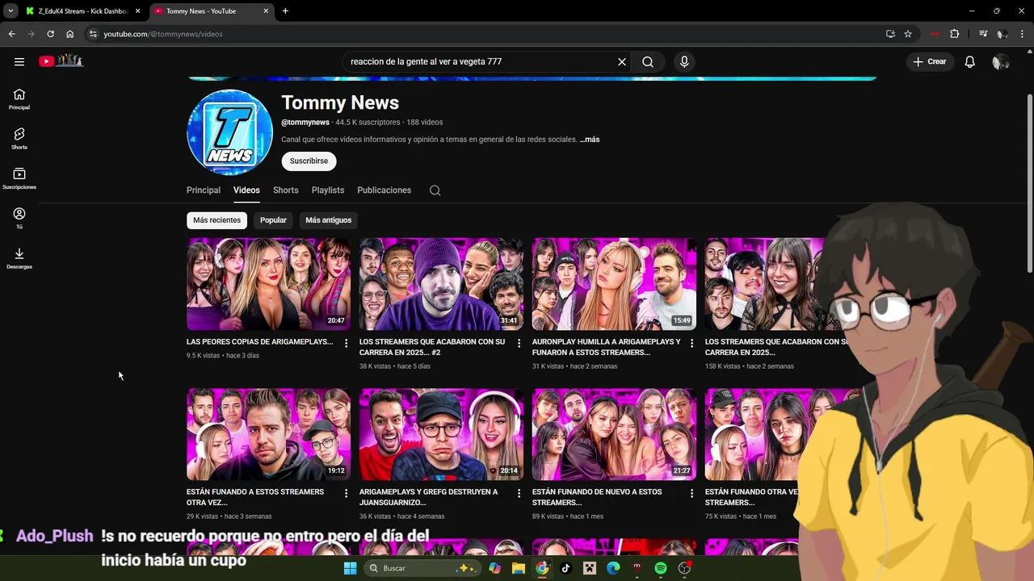
Task: Open Chrome extensions puzzle icon
Action: pos(955,34)
